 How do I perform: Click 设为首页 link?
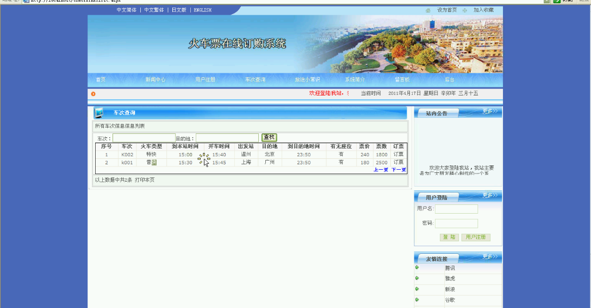point(447,10)
